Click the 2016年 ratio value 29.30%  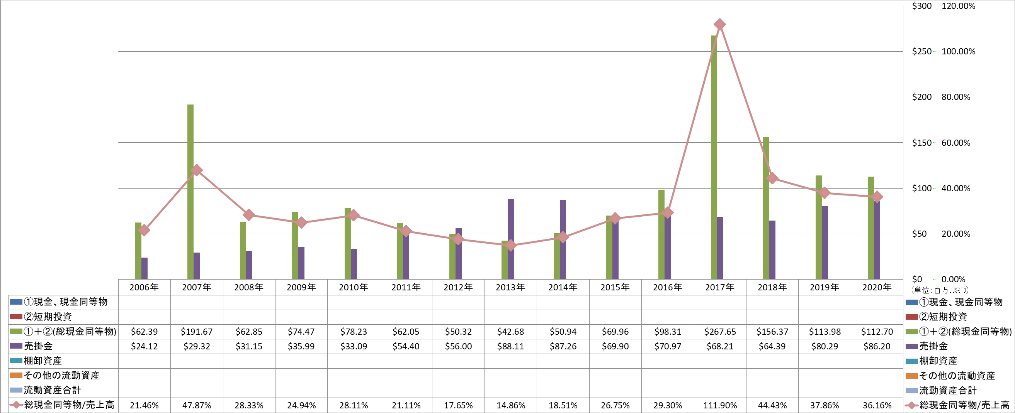668,405
